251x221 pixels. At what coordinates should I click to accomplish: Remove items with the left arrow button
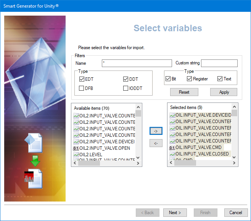[156, 143]
